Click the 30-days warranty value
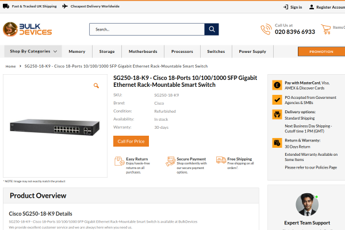The height and width of the screenshot is (230, 345). coord(161,128)
